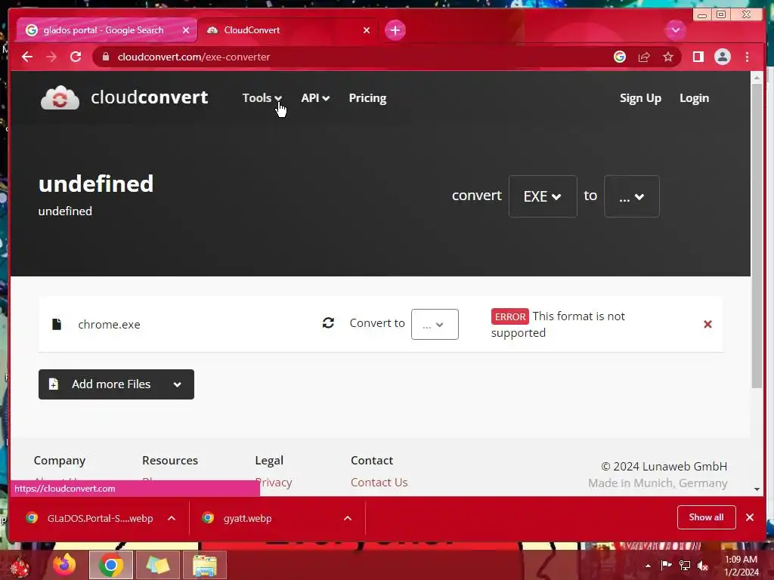Click the tab search down-arrow button
Viewport: 774px width, 580px height.
675,30
